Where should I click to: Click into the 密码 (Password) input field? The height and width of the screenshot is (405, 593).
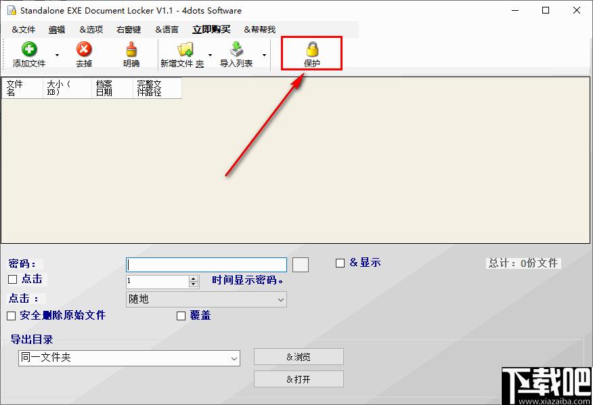click(x=206, y=265)
